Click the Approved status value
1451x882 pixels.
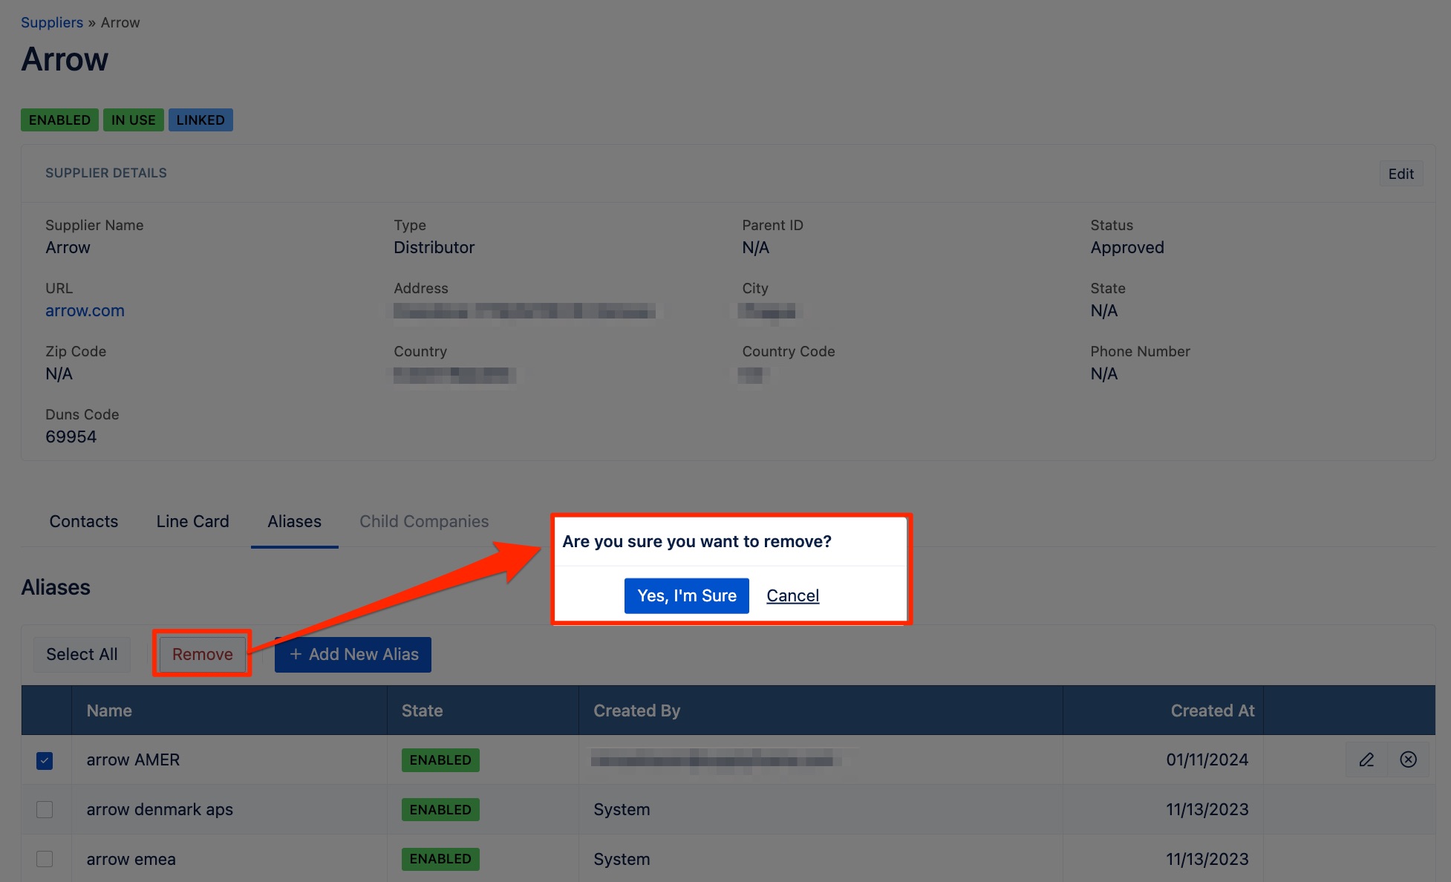pyautogui.click(x=1127, y=247)
